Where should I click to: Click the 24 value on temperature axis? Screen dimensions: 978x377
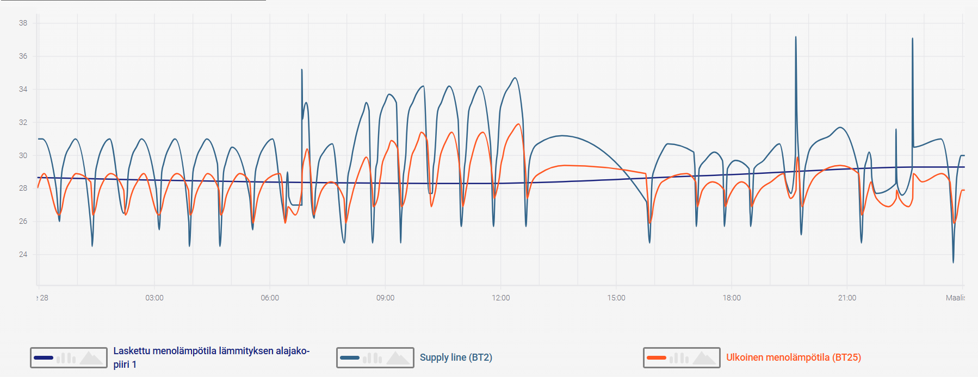pyautogui.click(x=23, y=254)
